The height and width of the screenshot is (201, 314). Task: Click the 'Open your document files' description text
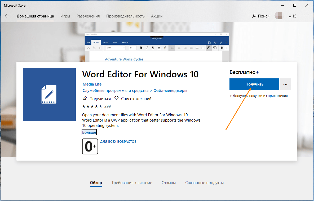[141, 120]
